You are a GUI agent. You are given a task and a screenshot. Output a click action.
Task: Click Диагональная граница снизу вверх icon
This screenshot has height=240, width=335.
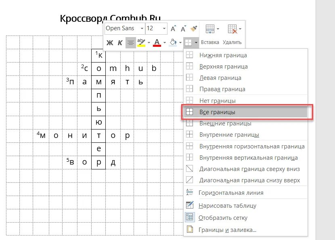coord(190,180)
